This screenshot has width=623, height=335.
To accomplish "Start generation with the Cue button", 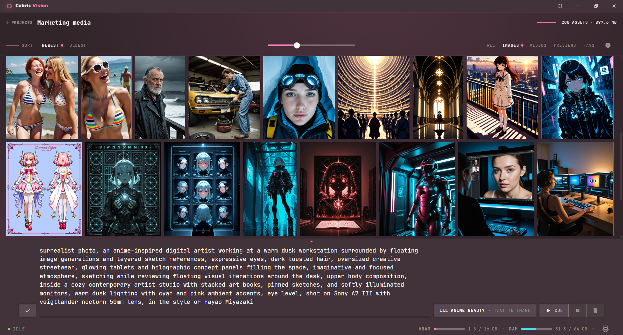I will click(554, 310).
